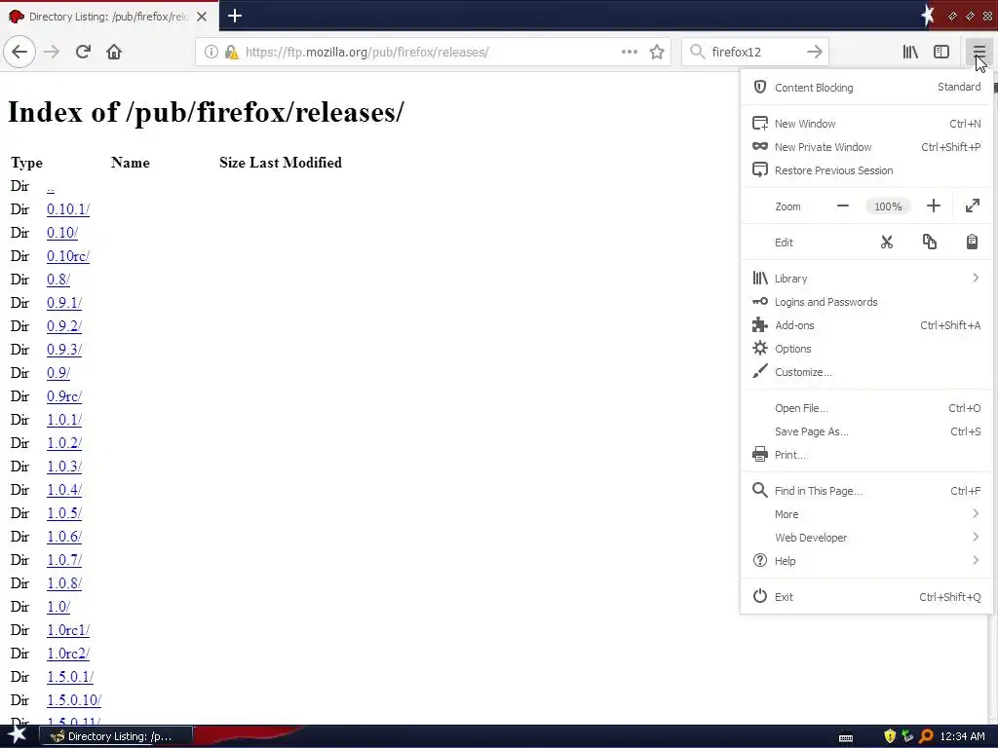The image size is (998, 748).
Task: Select New Window menu item
Action: [x=866, y=124]
